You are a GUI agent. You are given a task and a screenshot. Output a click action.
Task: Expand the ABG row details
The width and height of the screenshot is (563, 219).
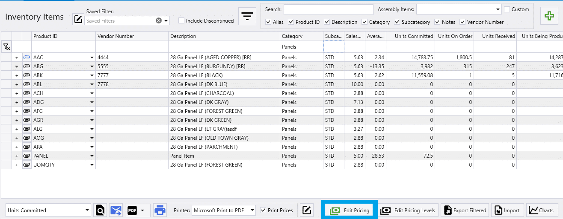(17, 66)
